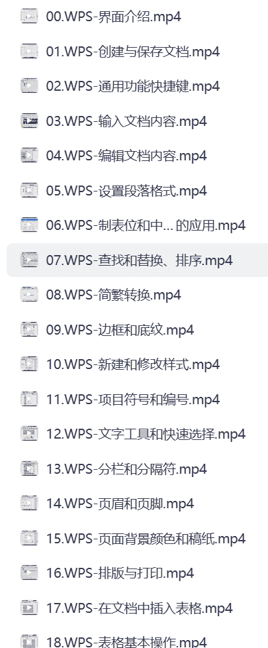Open 13.WPS-分栏和分隔符.mp4 file
Image resolution: width=268 pixels, height=648 pixels.
(x=126, y=468)
